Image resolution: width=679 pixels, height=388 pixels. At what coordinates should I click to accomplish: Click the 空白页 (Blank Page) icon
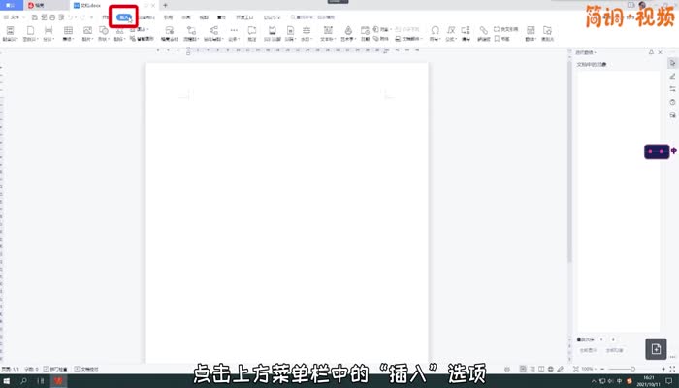coord(29,32)
